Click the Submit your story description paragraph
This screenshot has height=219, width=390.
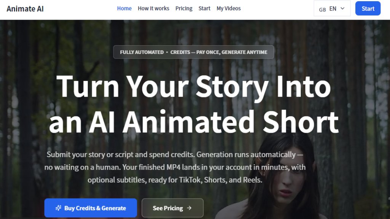[175, 167]
